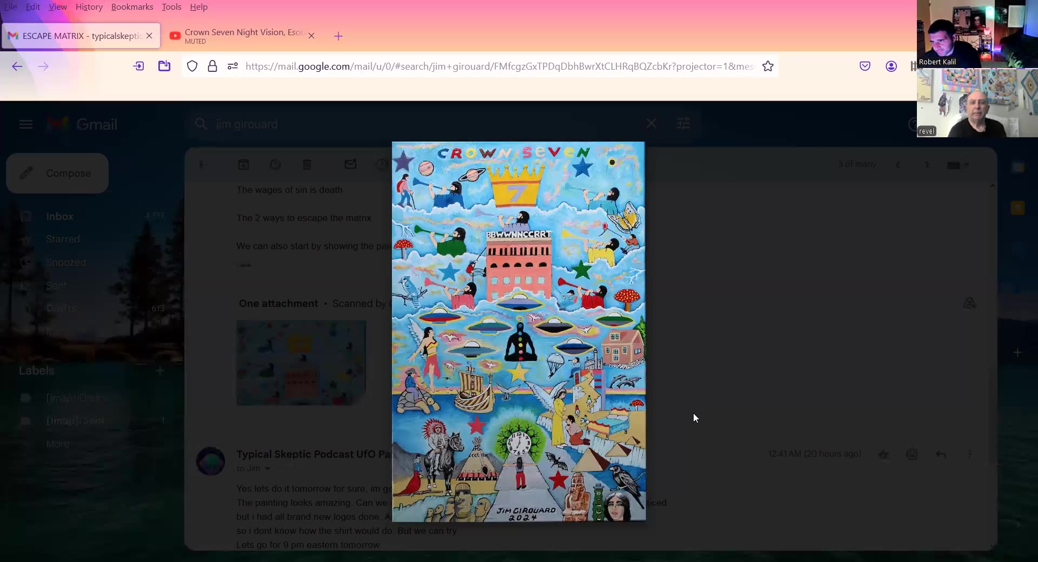Open the tracking protection shield panel
1038x562 pixels.
pyautogui.click(x=192, y=66)
